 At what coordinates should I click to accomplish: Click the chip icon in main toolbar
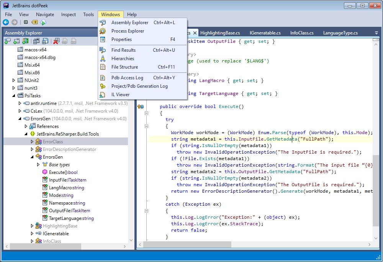(26, 23)
